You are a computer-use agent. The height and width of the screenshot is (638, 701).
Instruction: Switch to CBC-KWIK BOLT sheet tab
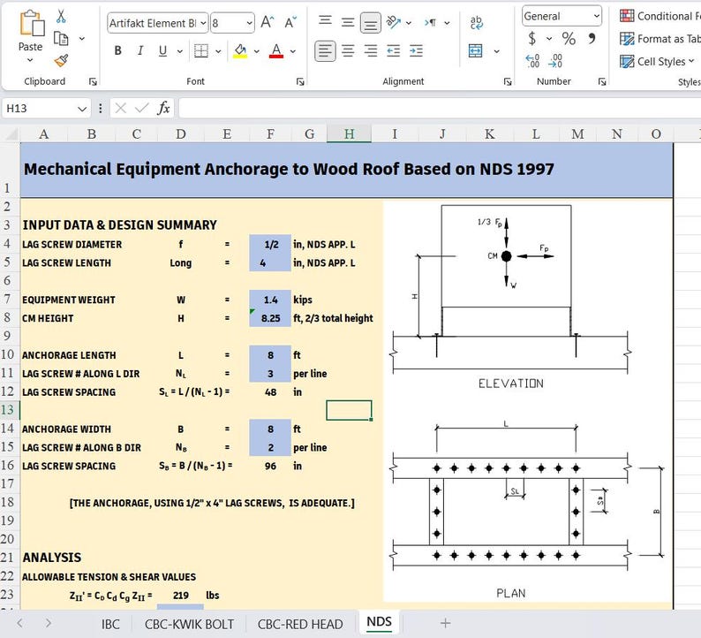pos(189,624)
